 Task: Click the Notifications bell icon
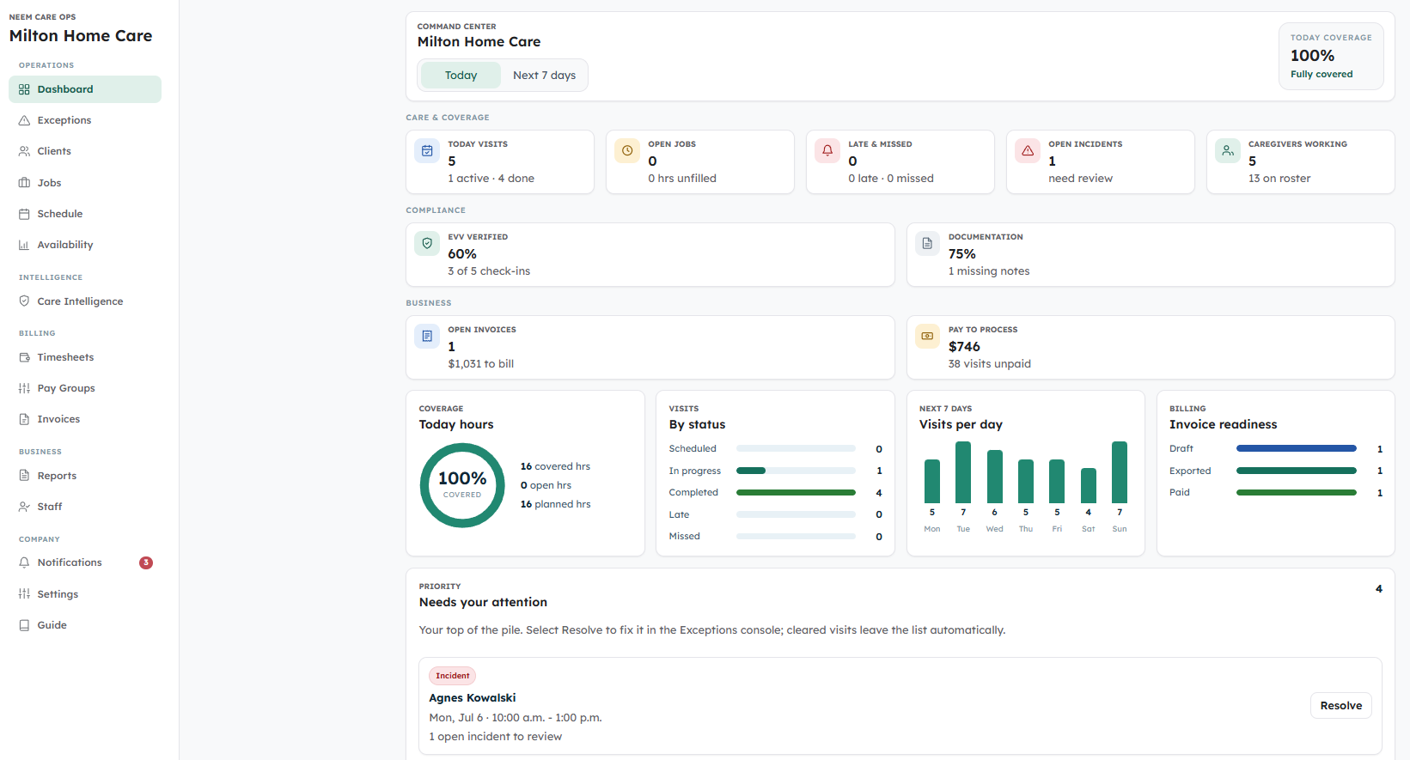point(24,562)
